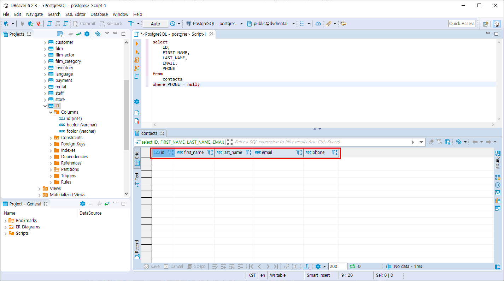Screen dimensions: 504x281
Task: Toggle the Auto commit mode button
Action: point(156,24)
